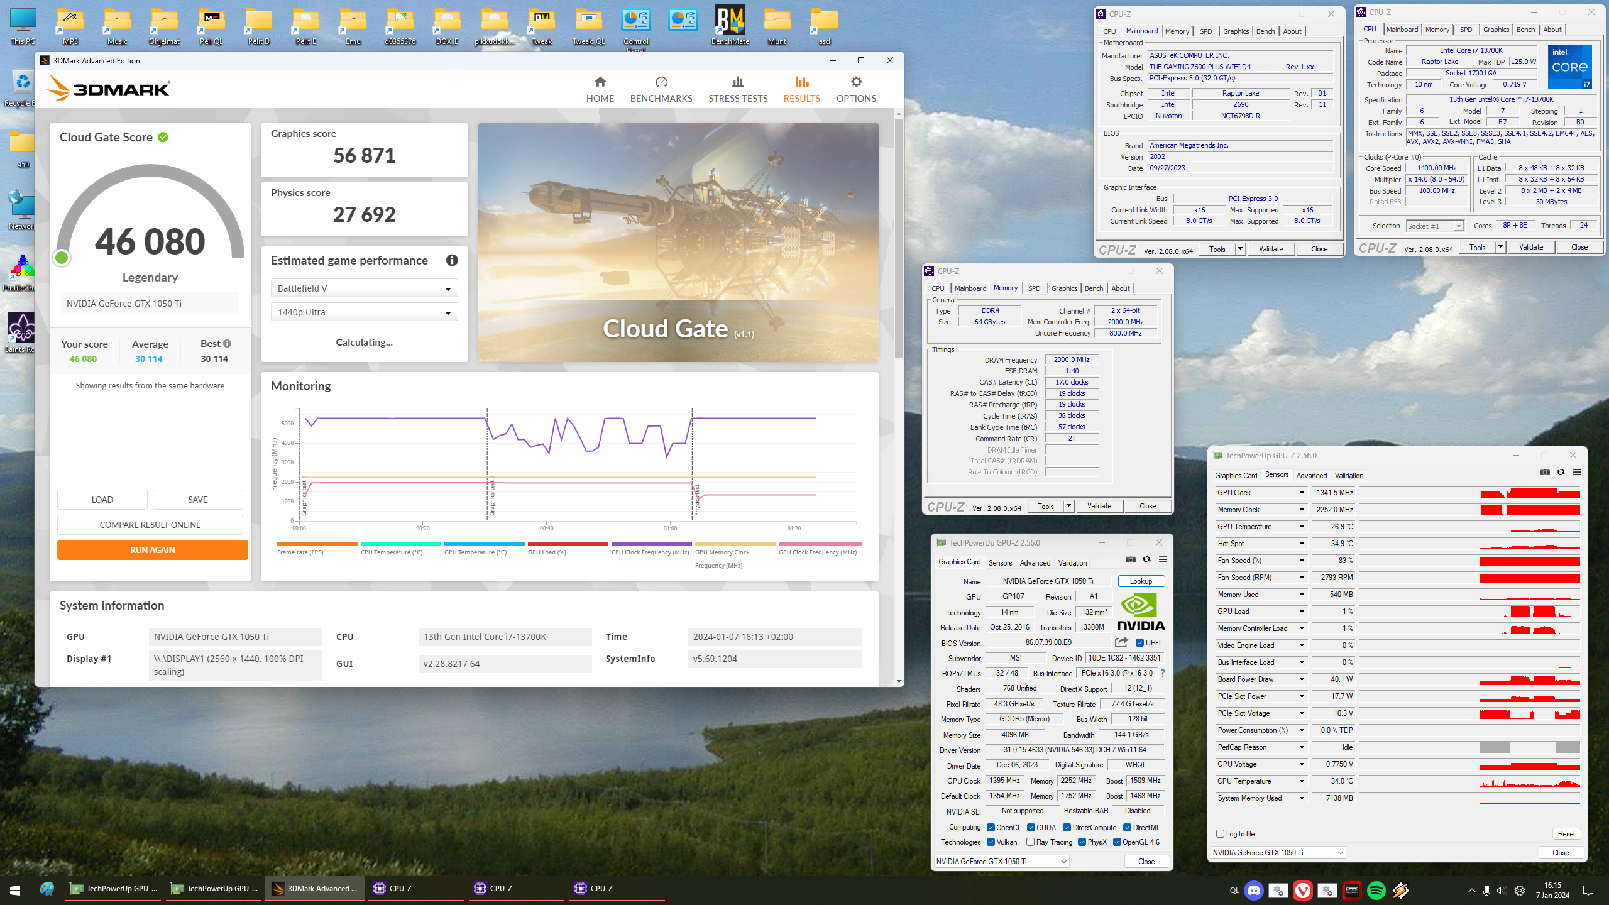Open BenchMate desktop shortcut
This screenshot has height=905, width=1609.
click(x=730, y=25)
